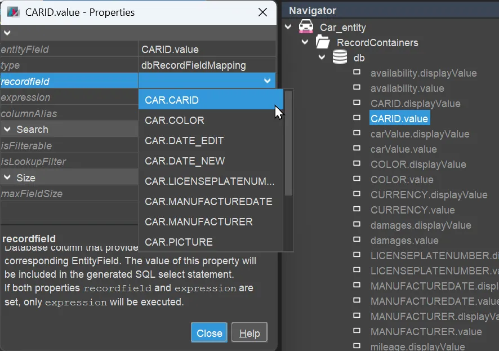The width and height of the screenshot is (499, 351).
Task: Click the Properties window app icon
Action: point(14,12)
